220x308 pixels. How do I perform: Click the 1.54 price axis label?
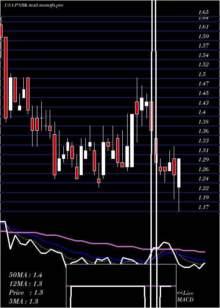[203, 55]
